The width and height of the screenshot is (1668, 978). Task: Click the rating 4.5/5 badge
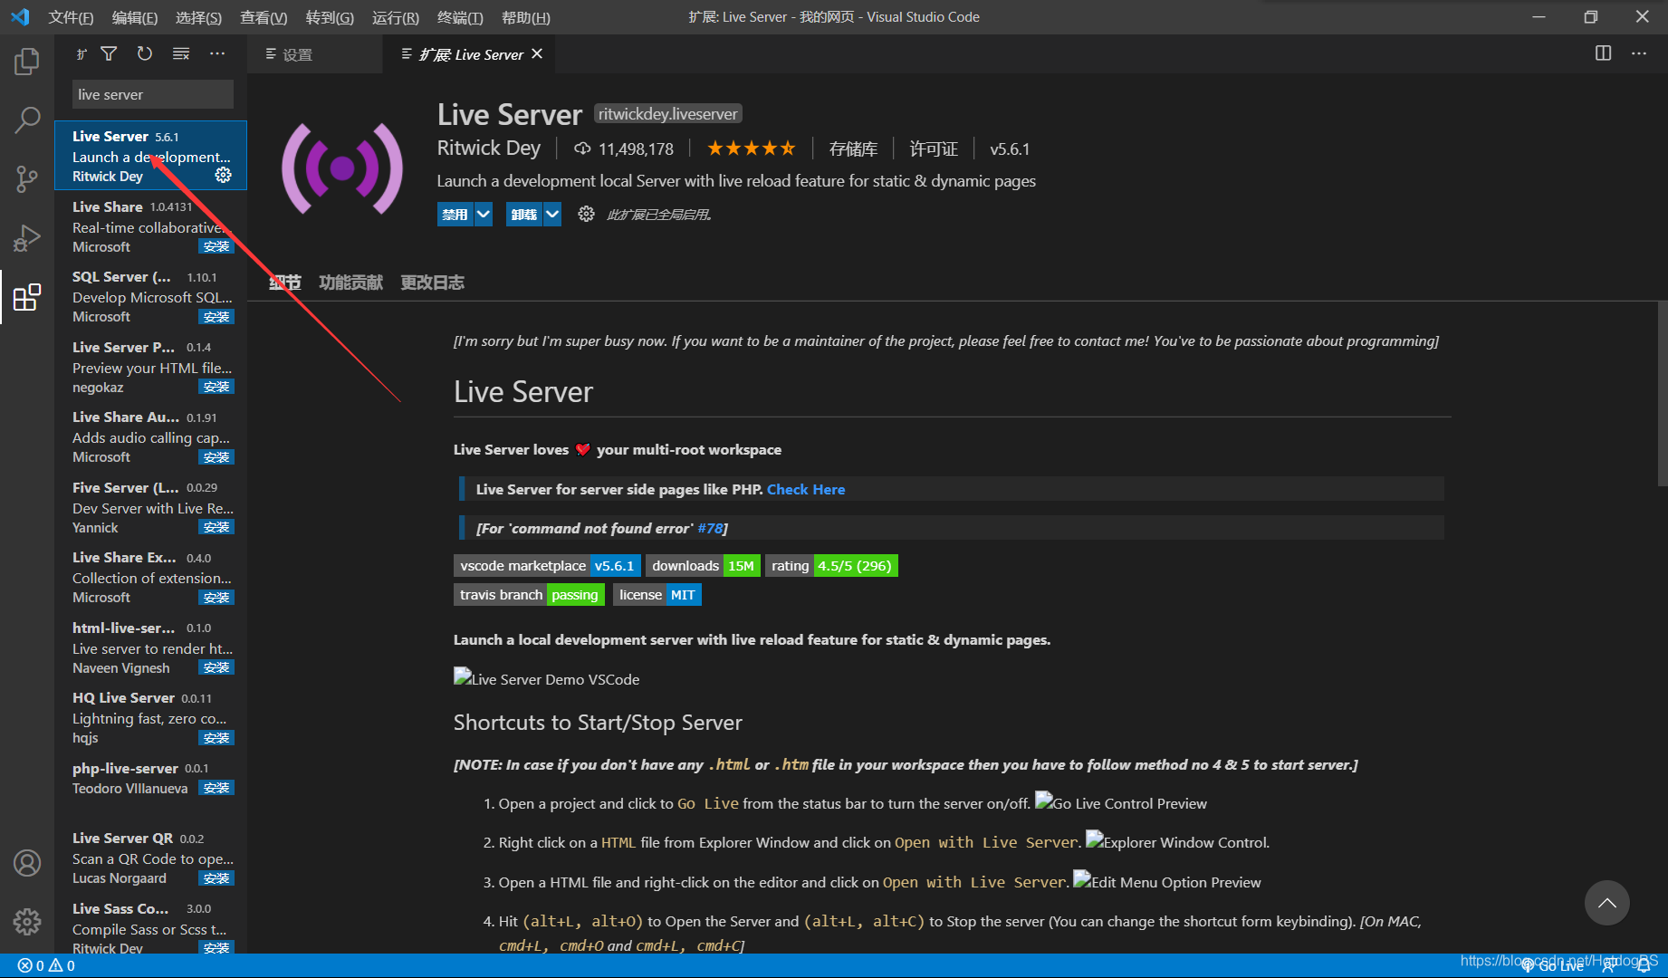(831, 566)
